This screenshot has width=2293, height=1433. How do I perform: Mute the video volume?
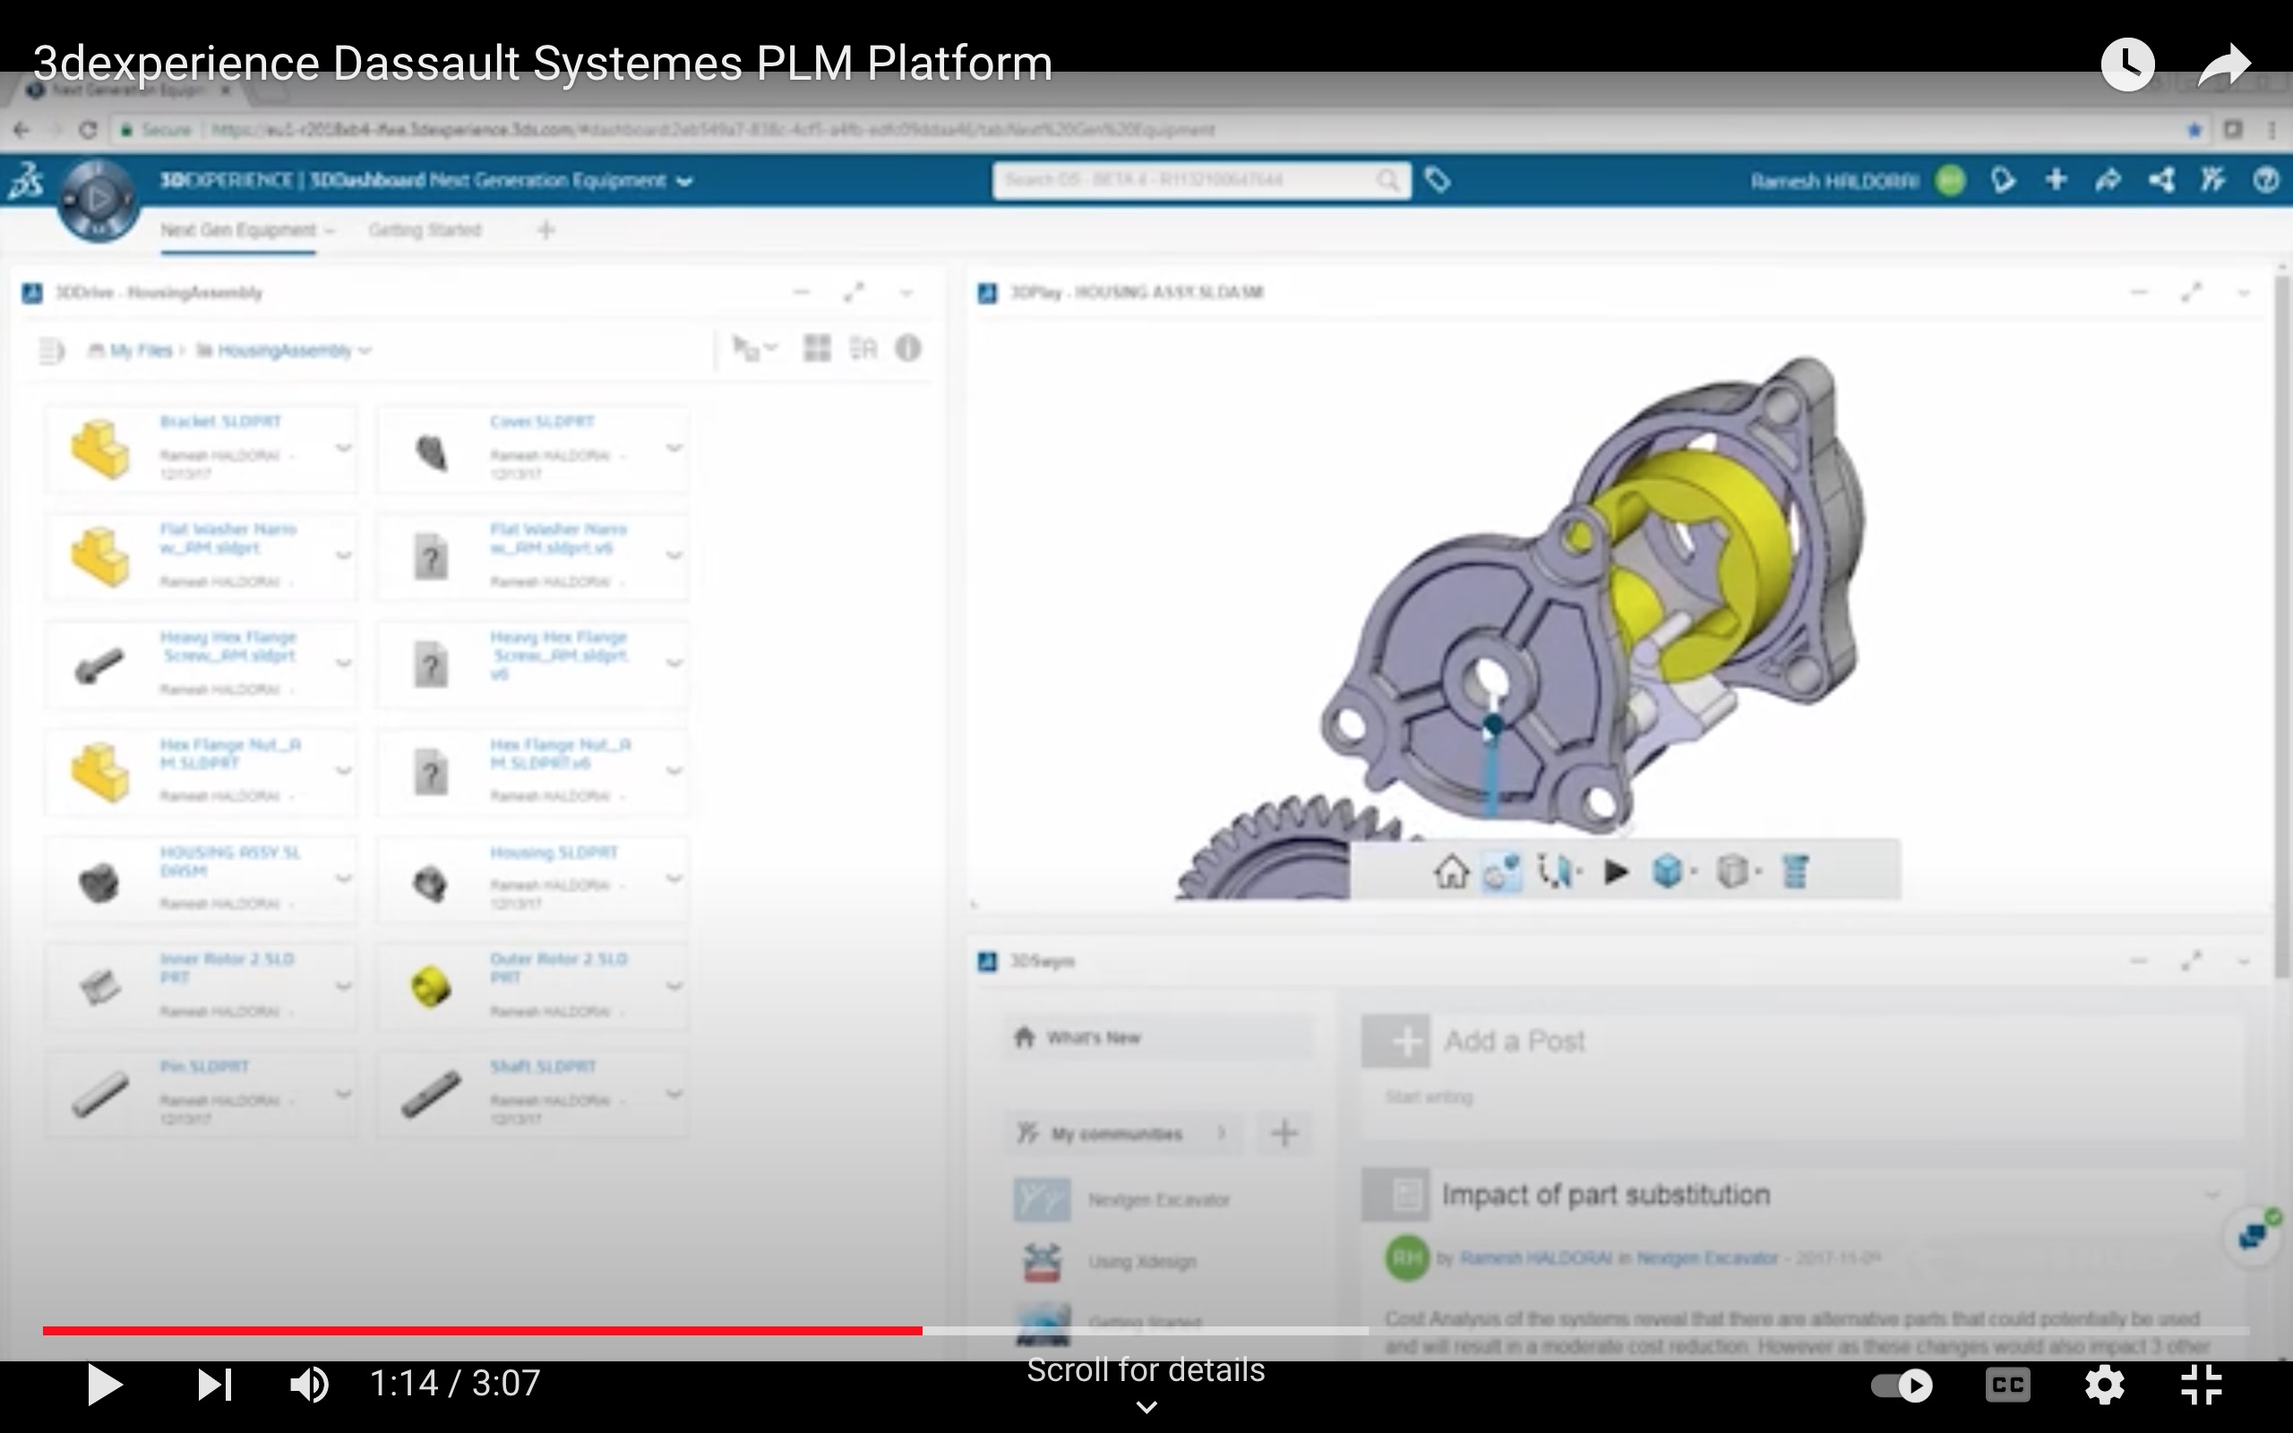click(x=309, y=1386)
